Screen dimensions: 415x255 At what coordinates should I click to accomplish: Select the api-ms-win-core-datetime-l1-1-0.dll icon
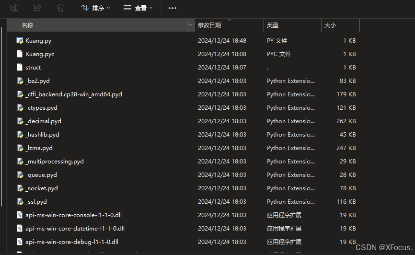pos(20,228)
